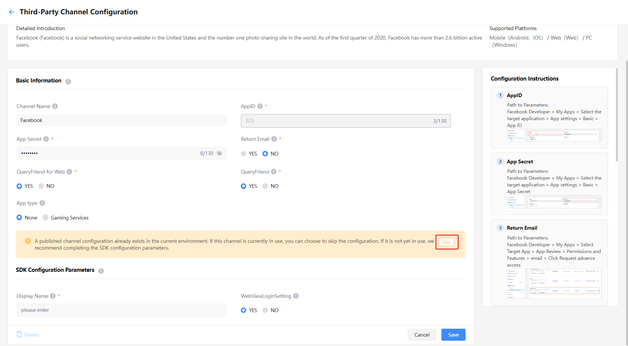Open Basic Information info tooltip icon
This screenshot has height=346, width=628.
pos(68,81)
